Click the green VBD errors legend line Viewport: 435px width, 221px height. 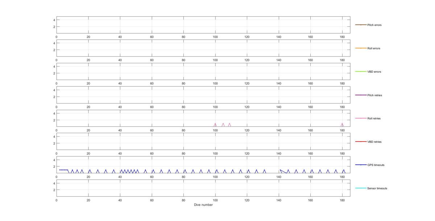click(361, 72)
